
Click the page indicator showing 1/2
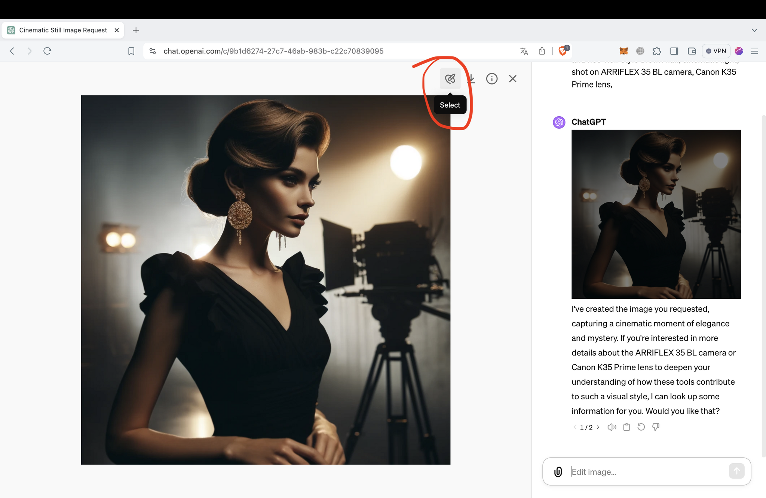pyautogui.click(x=586, y=427)
